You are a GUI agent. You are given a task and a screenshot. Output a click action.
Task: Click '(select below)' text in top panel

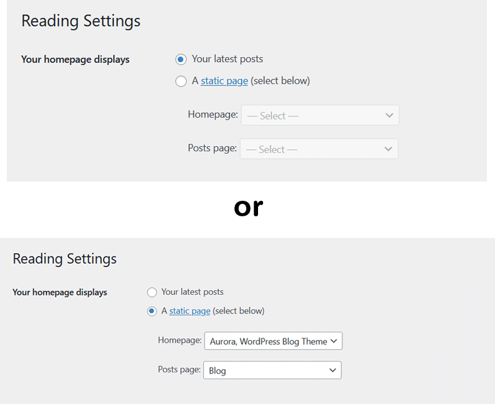click(x=280, y=81)
